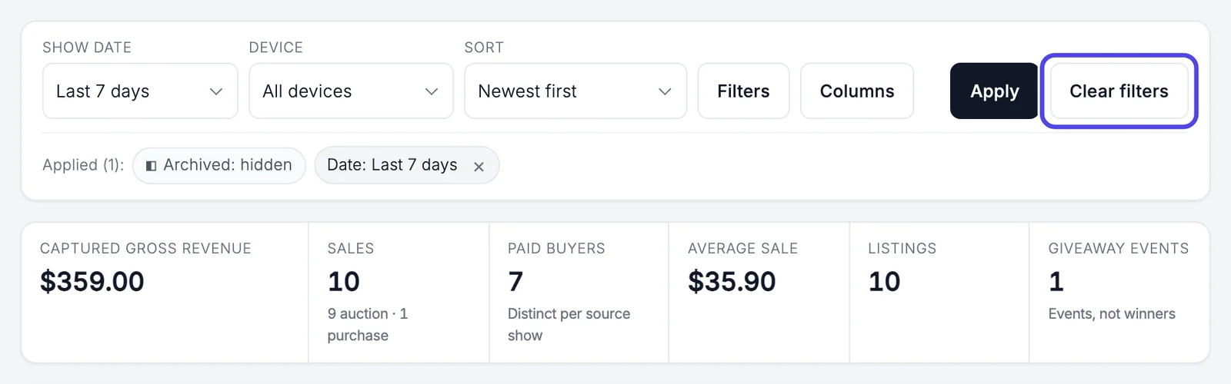This screenshot has width=1231, height=384.
Task: Select the Sales metric card
Action: (x=399, y=293)
